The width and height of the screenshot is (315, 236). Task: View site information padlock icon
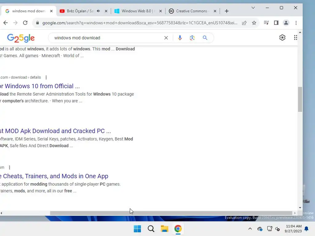37,23
